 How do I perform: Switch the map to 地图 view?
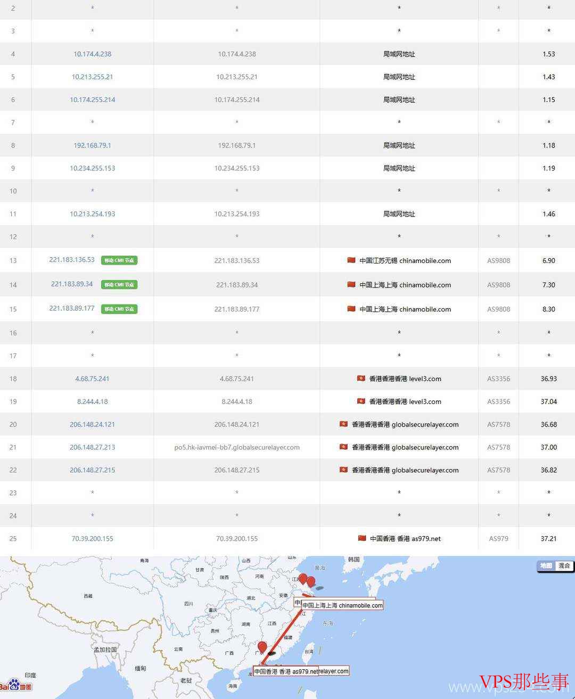546,566
